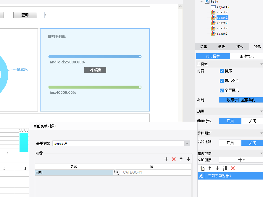Set 后台检测 to 关闭
The image size is (263, 197).
click(252, 143)
